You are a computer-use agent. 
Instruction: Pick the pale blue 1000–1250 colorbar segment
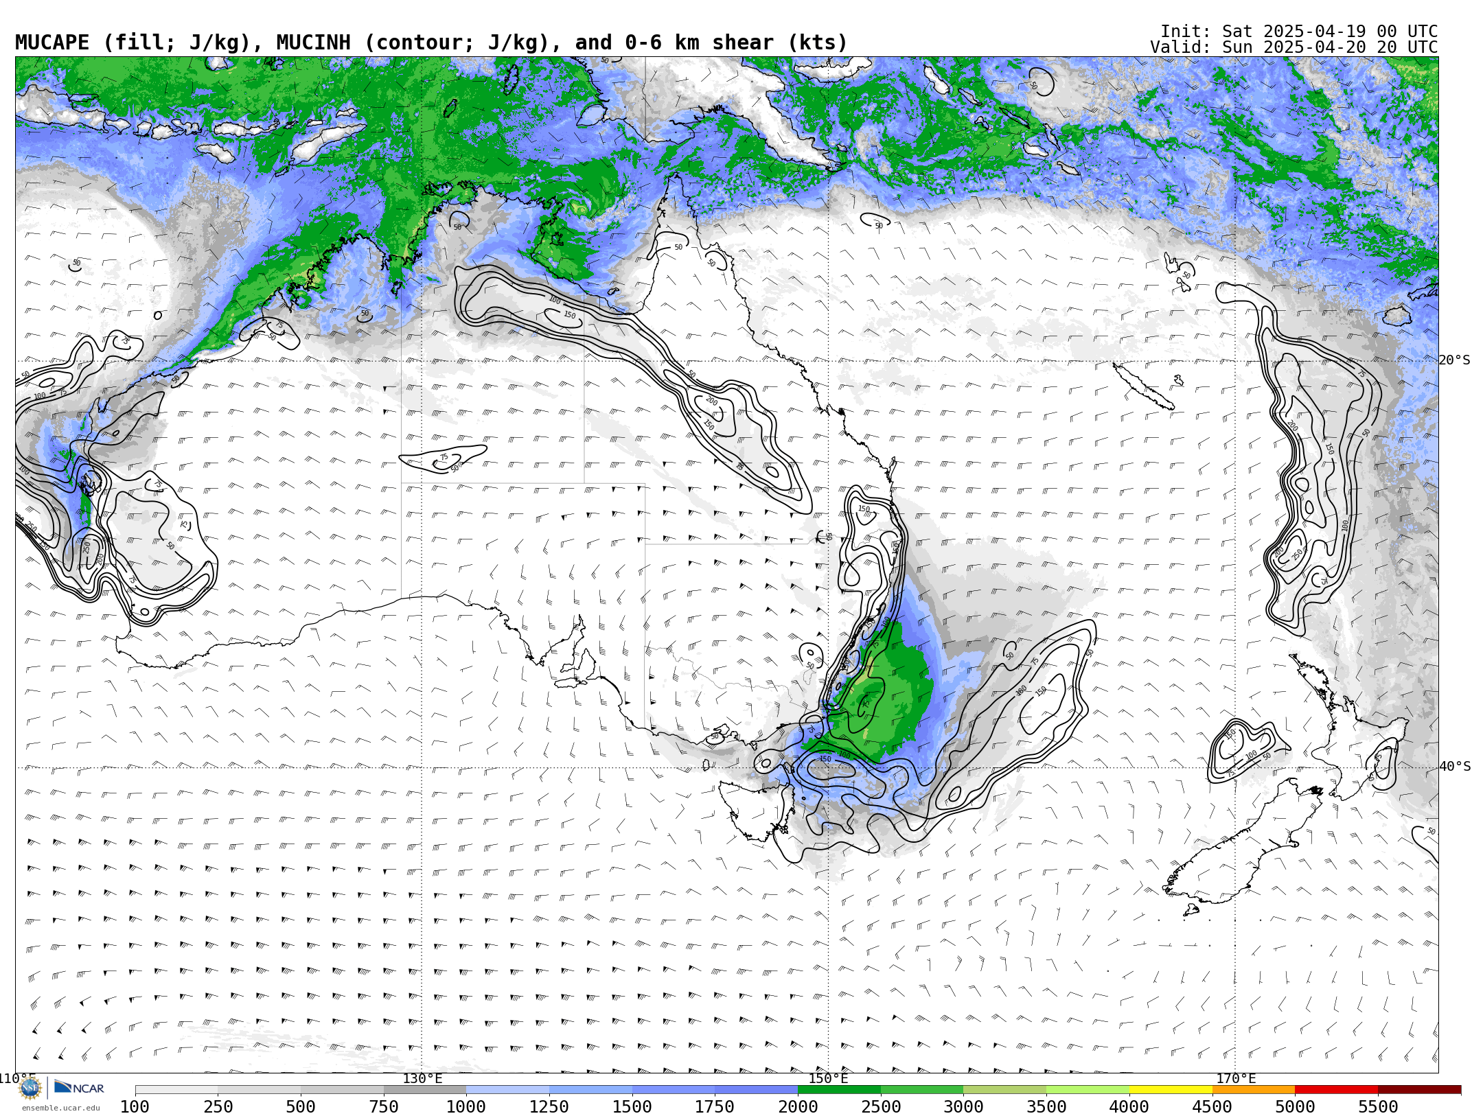[x=508, y=1090]
